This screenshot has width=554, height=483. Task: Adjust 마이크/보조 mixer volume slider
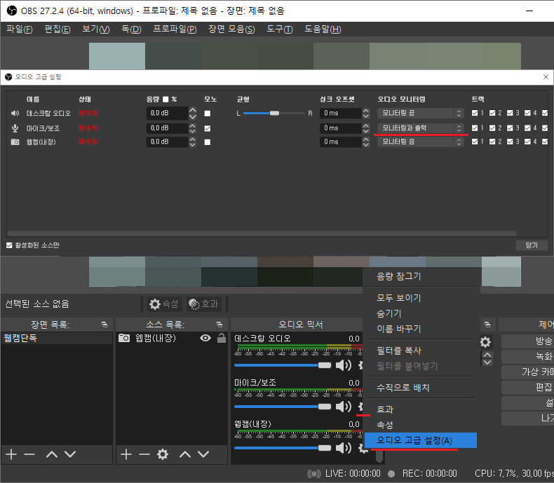click(x=283, y=407)
